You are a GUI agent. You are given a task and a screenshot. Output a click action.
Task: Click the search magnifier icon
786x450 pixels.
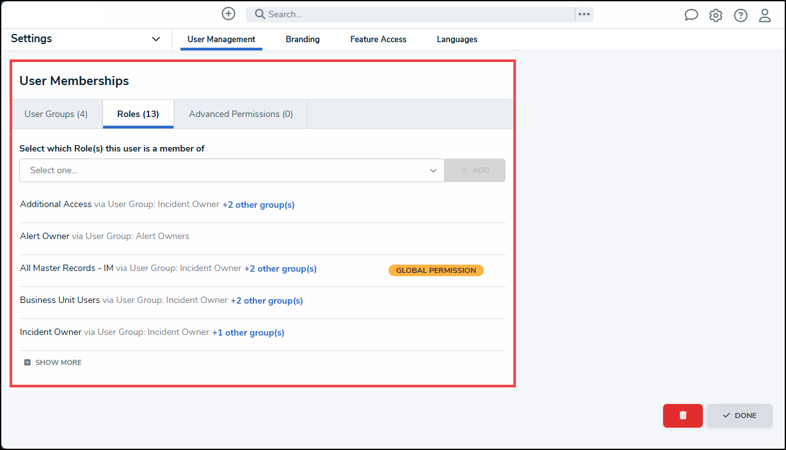(x=260, y=14)
